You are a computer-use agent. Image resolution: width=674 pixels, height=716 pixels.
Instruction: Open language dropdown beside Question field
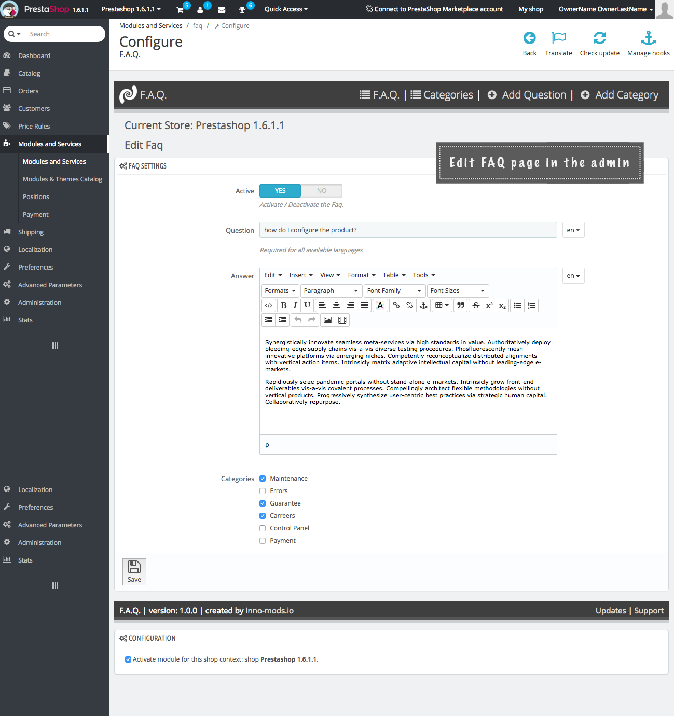pyautogui.click(x=573, y=230)
